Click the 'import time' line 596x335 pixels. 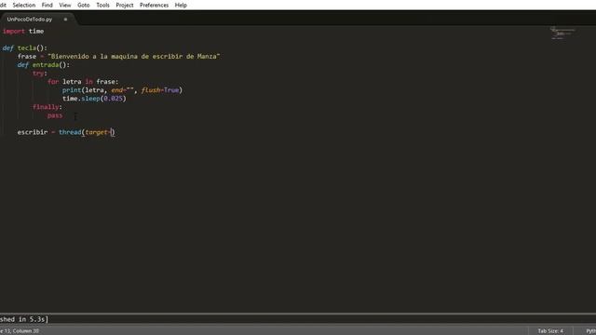click(23, 31)
